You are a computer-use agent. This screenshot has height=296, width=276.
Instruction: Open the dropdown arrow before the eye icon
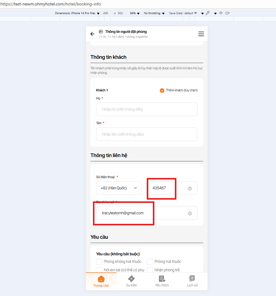(x=215, y=13)
